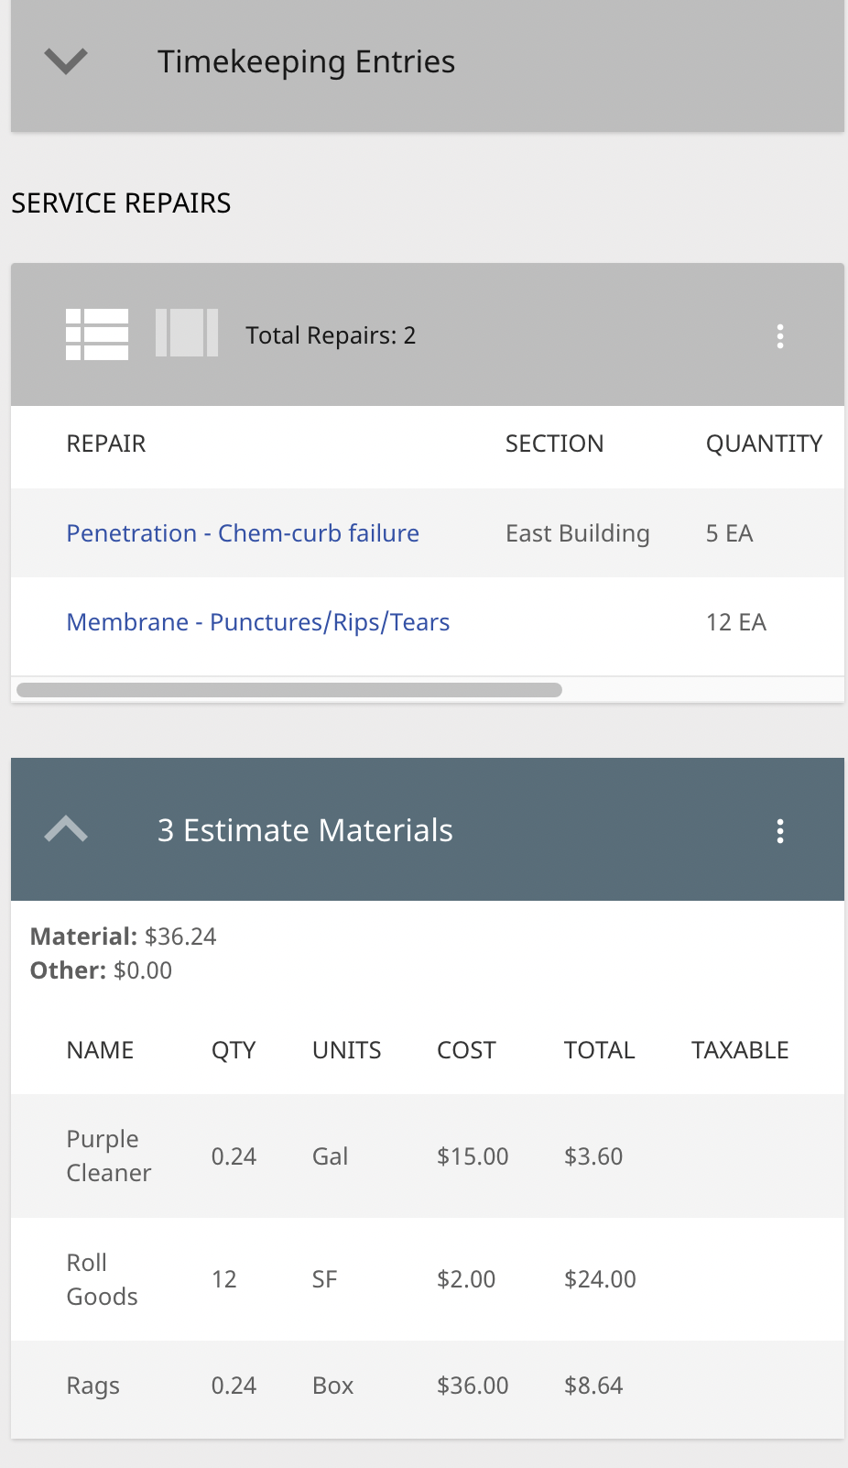Screen dimensions: 848x1468
Task: Open Estimate Materials three-dot menu
Action: pos(780,831)
